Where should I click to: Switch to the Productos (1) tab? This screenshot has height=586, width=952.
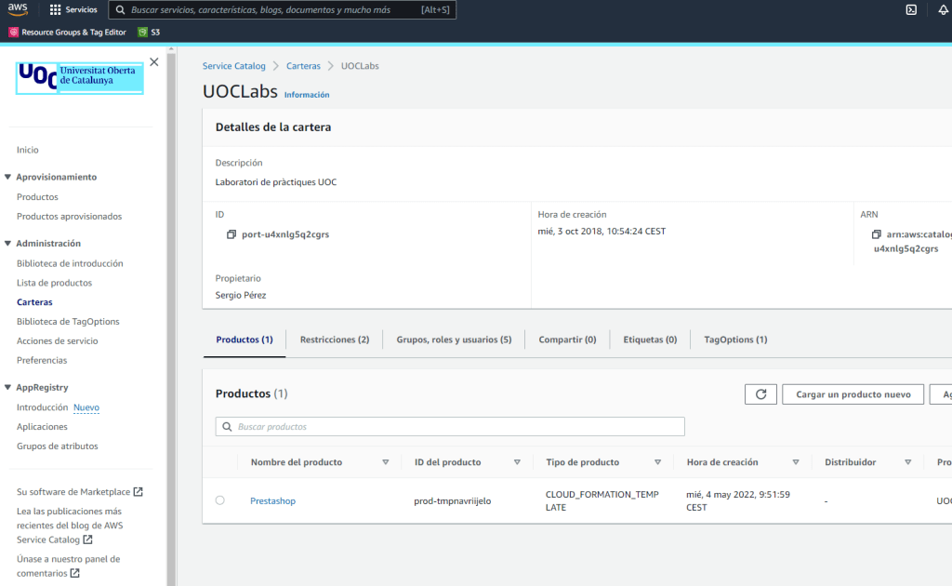(245, 340)
